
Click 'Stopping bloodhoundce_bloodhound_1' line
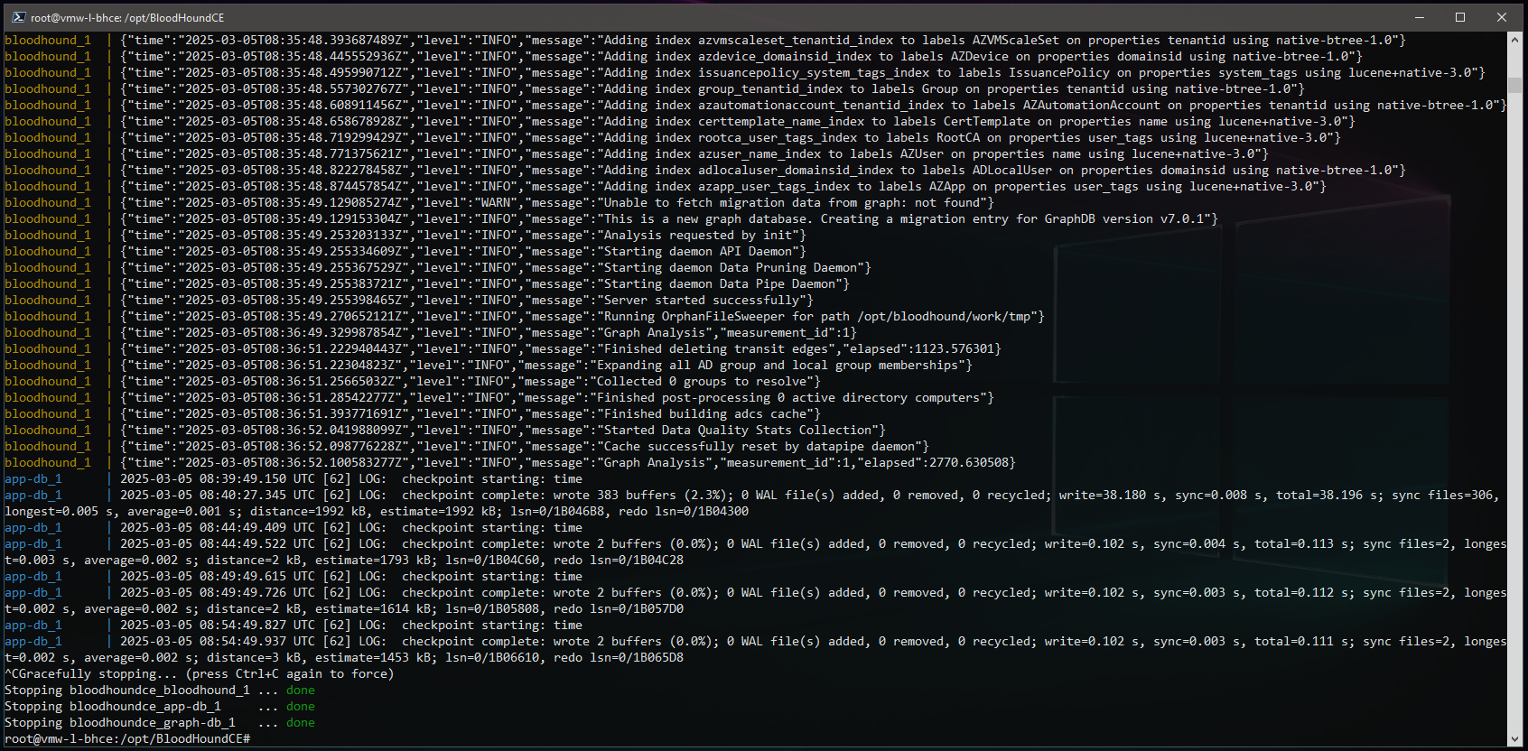click(x=160, y=691)
